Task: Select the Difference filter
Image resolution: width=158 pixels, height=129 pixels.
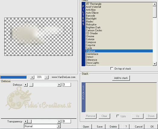Action: pyautogui.click(x=119, y=60)
